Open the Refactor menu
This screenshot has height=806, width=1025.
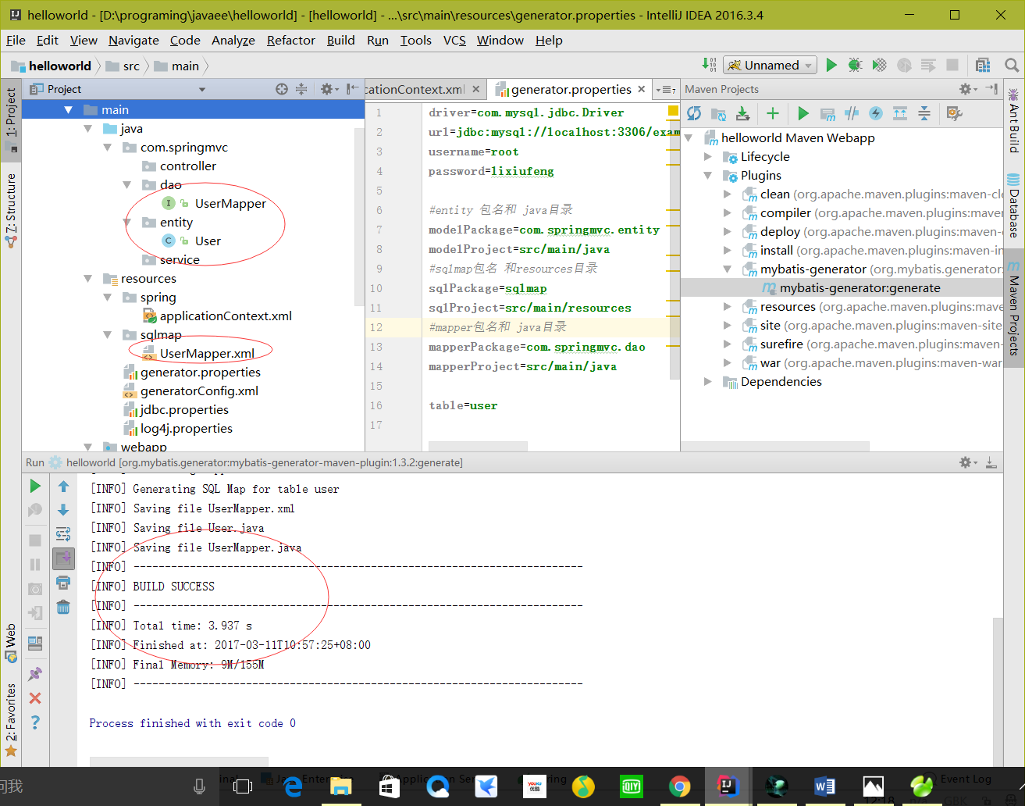(290, 40)
